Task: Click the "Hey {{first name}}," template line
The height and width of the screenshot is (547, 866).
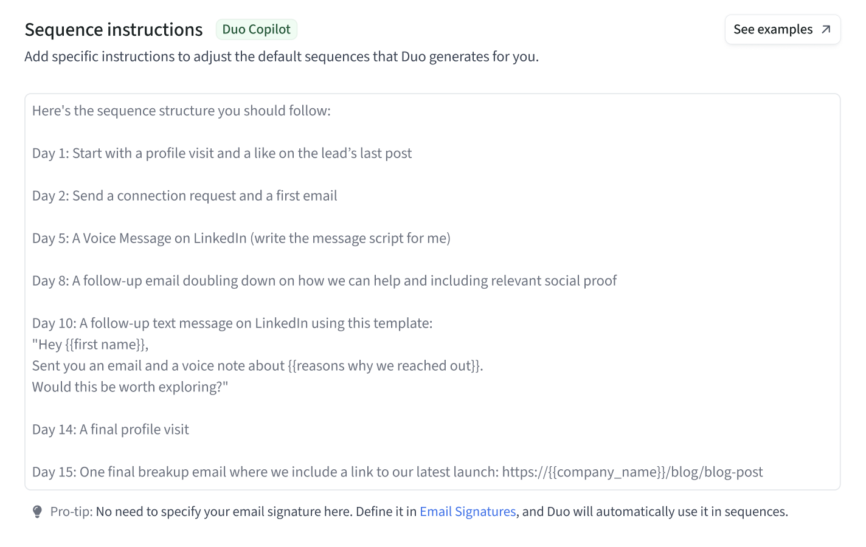Action: click(x=90, y=345)
